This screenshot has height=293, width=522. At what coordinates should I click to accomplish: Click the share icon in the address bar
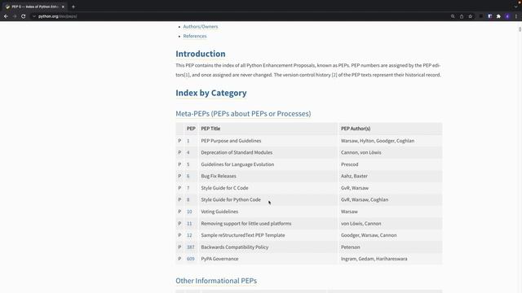coord(462,16)
